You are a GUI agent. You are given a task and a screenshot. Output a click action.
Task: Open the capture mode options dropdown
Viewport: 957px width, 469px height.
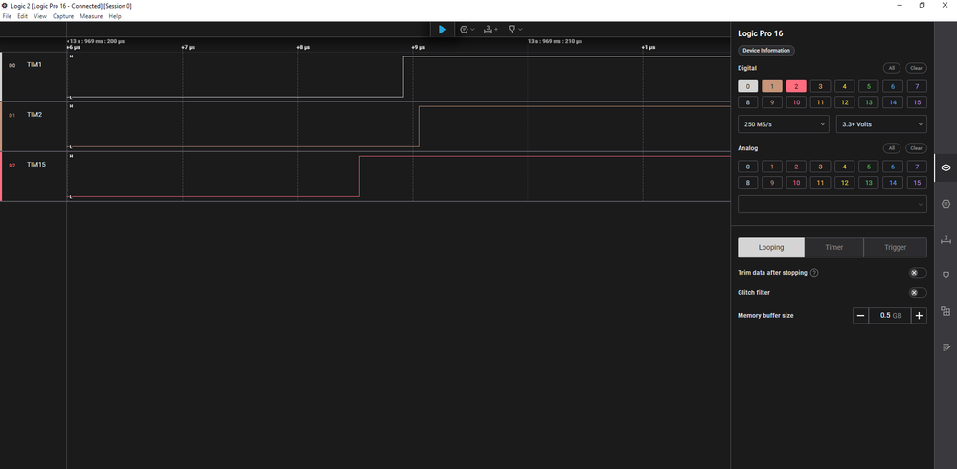click(x=467, y=30)
